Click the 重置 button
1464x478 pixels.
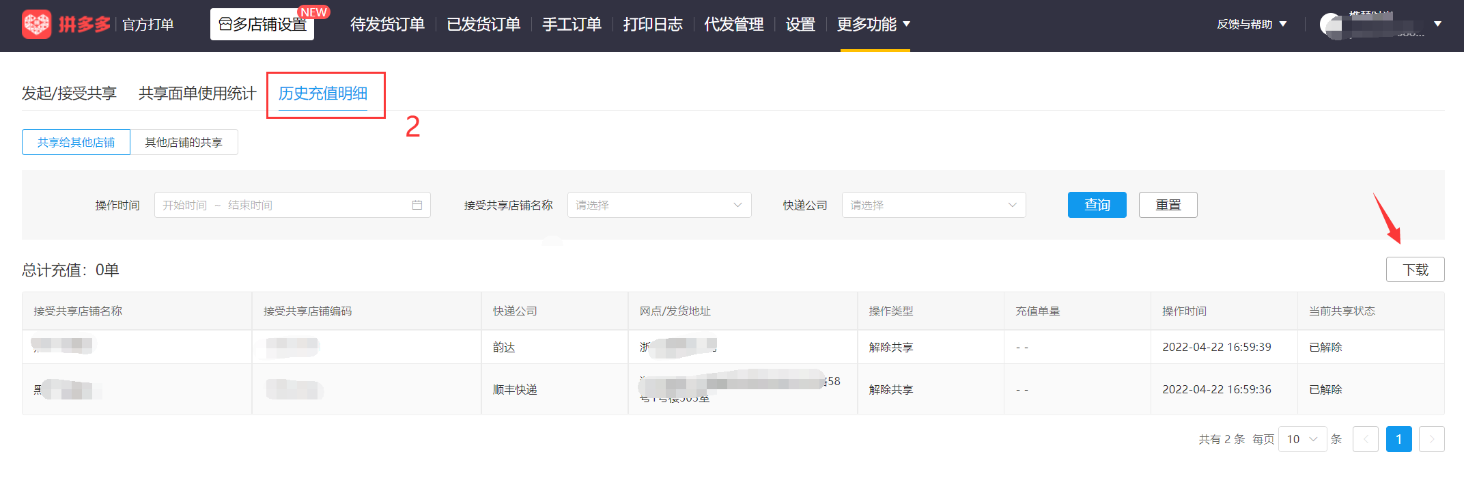tap(1168, 205)
